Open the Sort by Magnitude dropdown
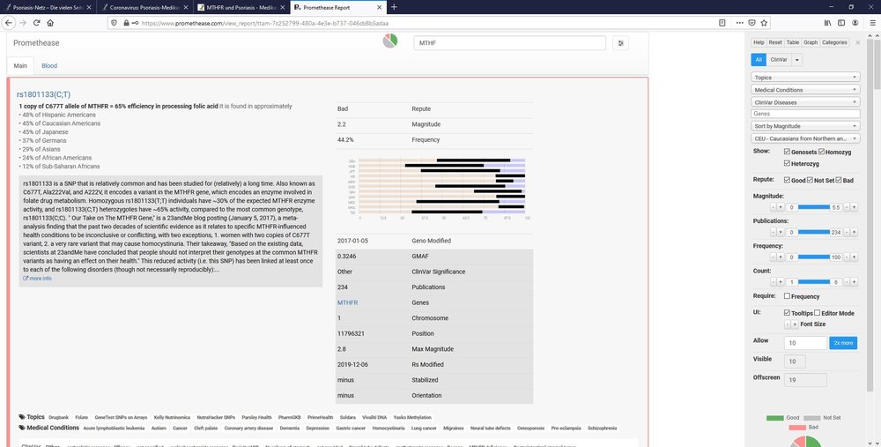 point(805,126)
